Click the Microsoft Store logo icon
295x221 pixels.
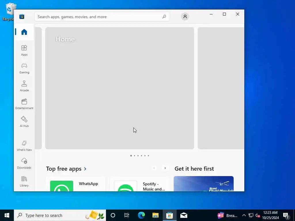[x=22, y=16]
